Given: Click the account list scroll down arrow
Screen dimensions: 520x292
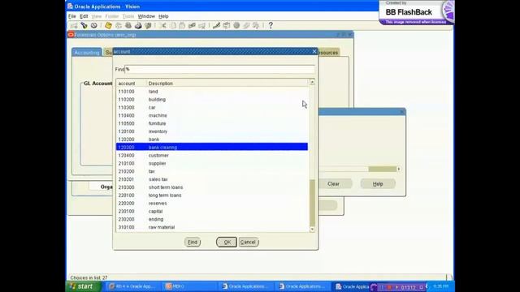Looking at the screenshot, I should click(312, 229).
